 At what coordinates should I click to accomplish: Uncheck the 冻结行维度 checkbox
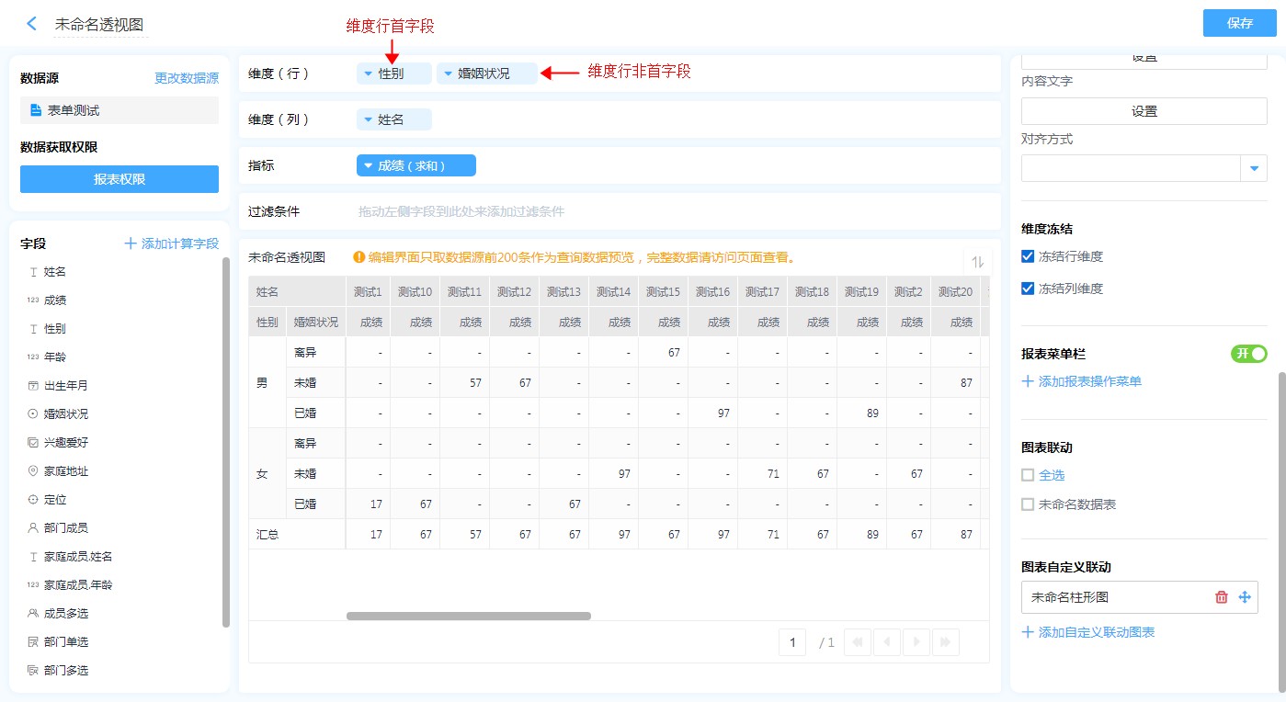point(1028,256)
